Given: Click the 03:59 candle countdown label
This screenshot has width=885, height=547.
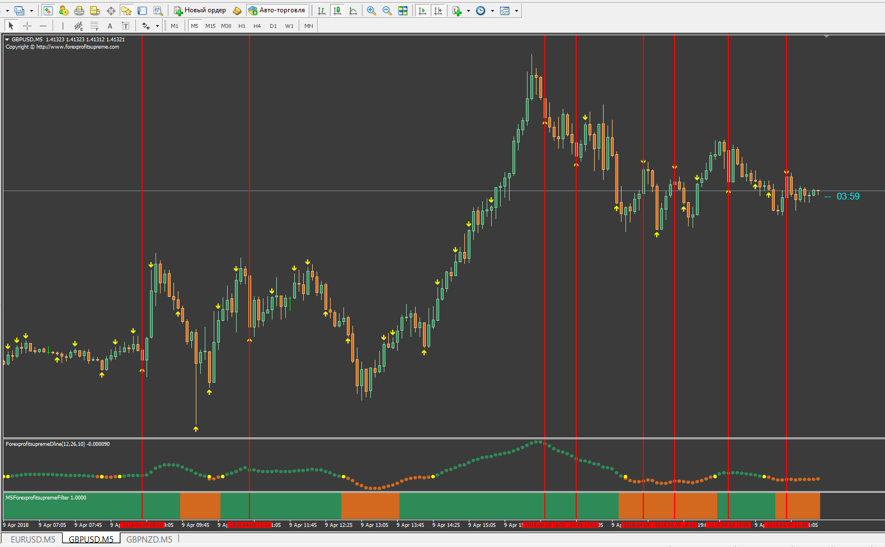Looking at the screenshot, I should (x=848, y=197).
